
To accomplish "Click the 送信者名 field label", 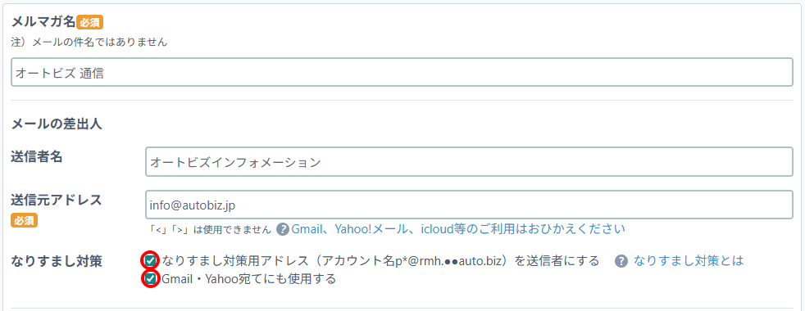I will pyautogui.click(x=36, y=157).
